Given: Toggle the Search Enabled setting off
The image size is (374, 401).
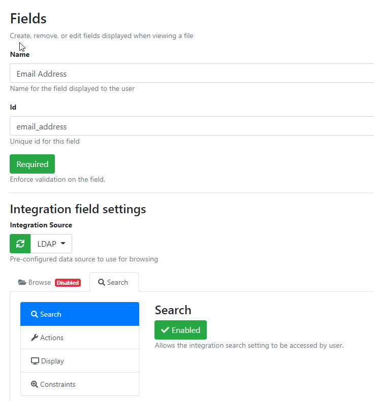Looking at the screenshot, I should click(x=180, y=330).
